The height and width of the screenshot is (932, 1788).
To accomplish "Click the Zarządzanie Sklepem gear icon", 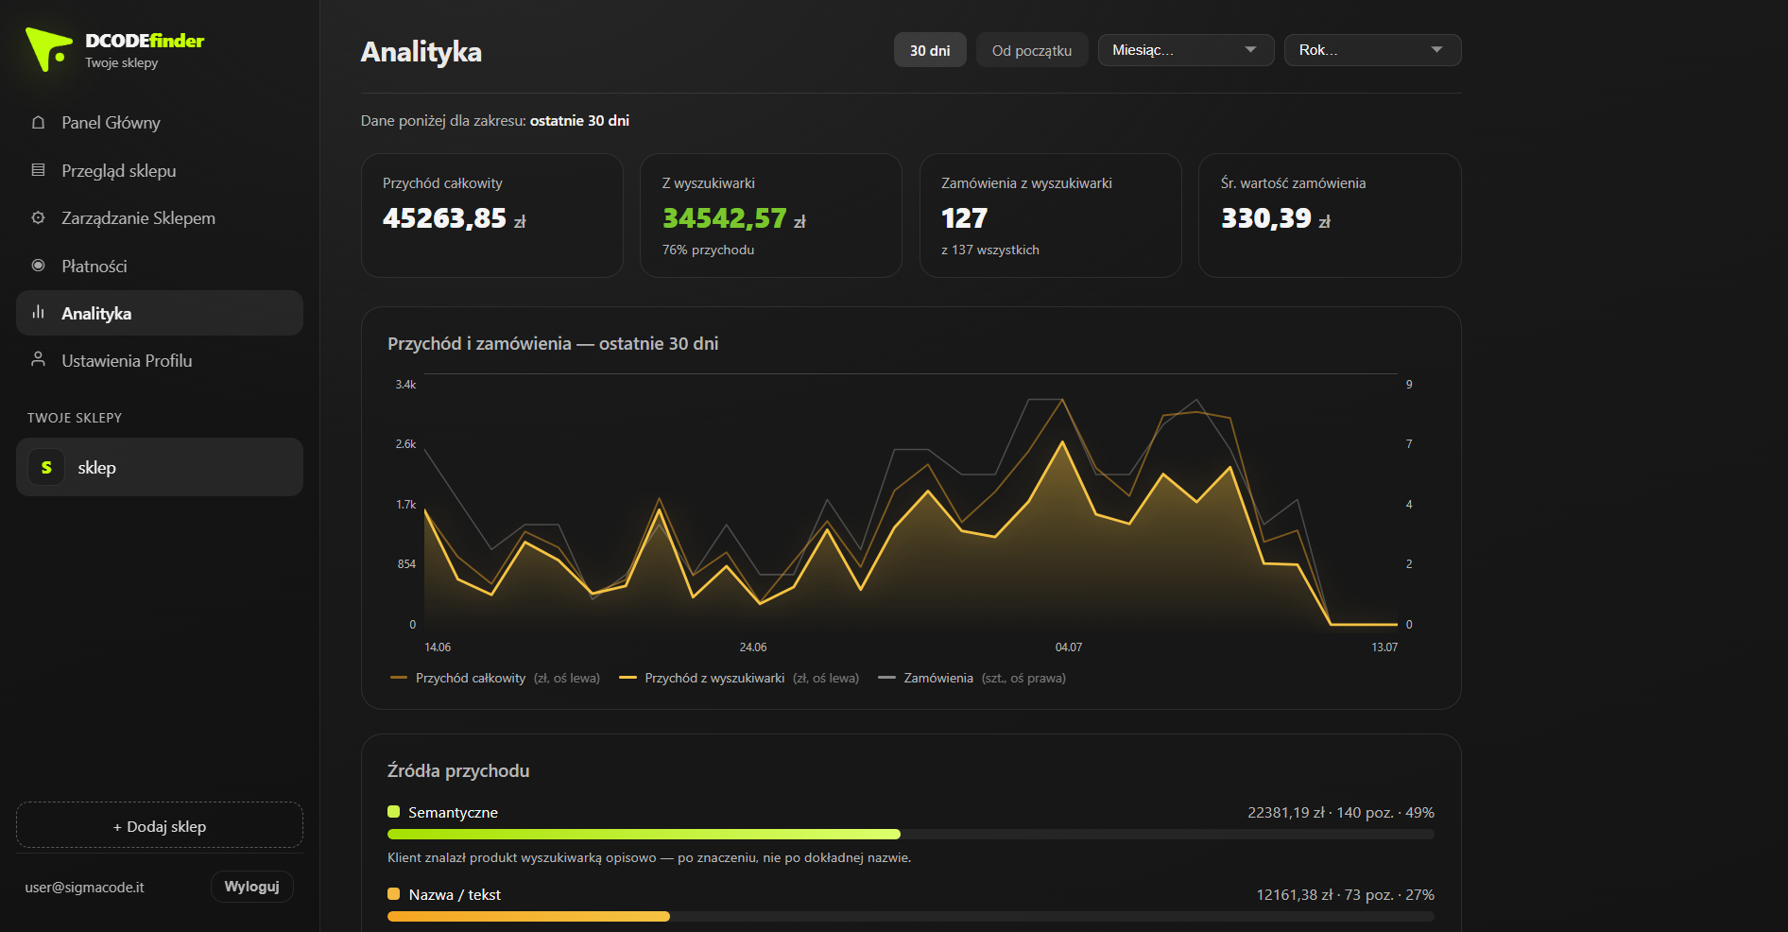I will pos(38,218).
